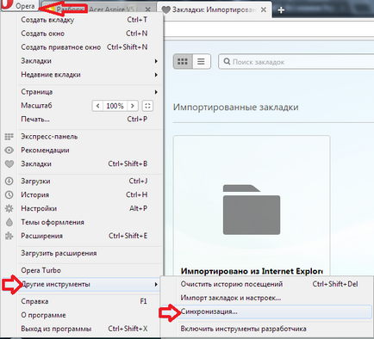The image size is (374, 339).
Task: Click the heart icon beside Закладки Ctrl+Shift+B
Action: 9,164
